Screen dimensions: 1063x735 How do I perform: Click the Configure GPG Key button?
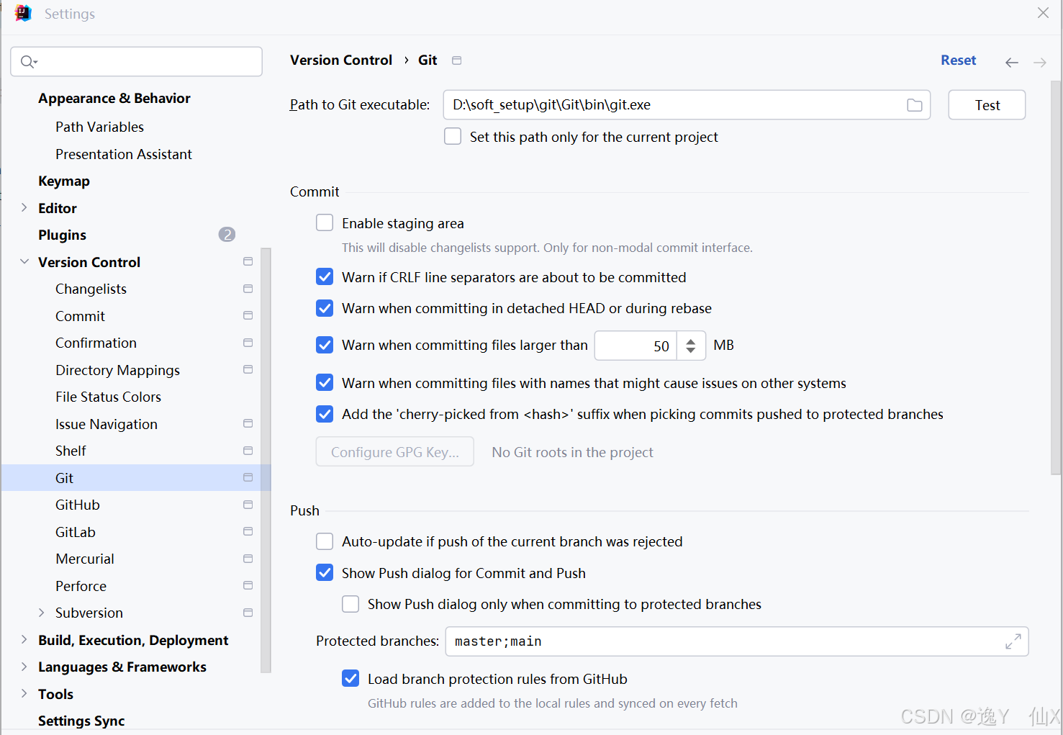tap(394, 452)
